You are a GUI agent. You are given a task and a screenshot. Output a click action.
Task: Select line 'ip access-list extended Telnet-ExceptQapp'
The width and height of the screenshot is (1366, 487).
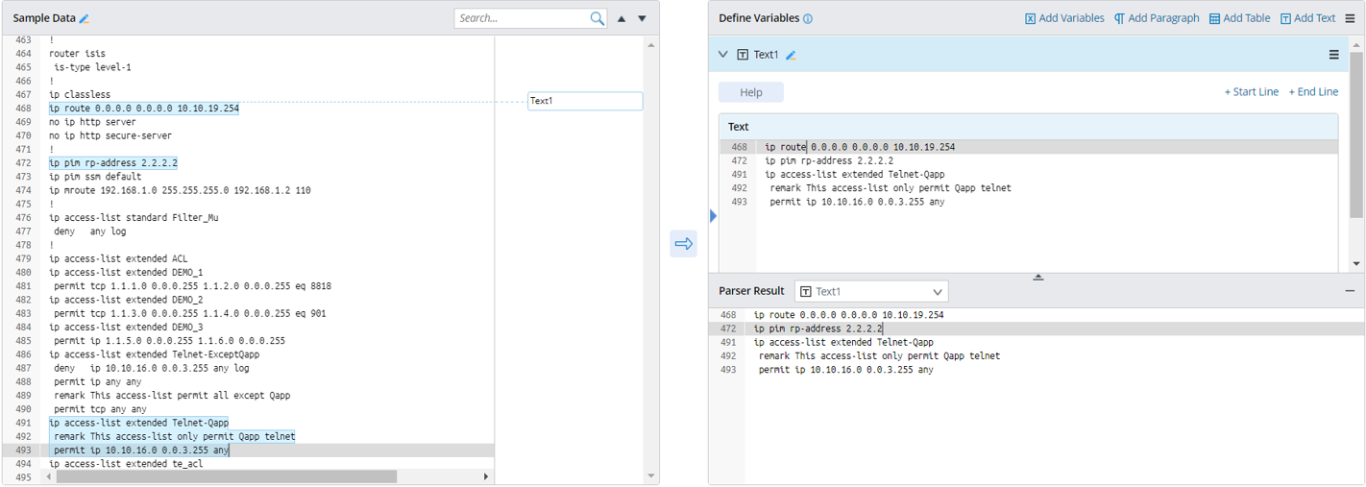point(154,354)
